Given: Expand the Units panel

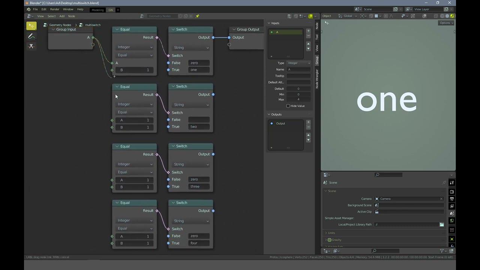Looking at the screenshot, I should pyautogui.click(x=331, y=233).
